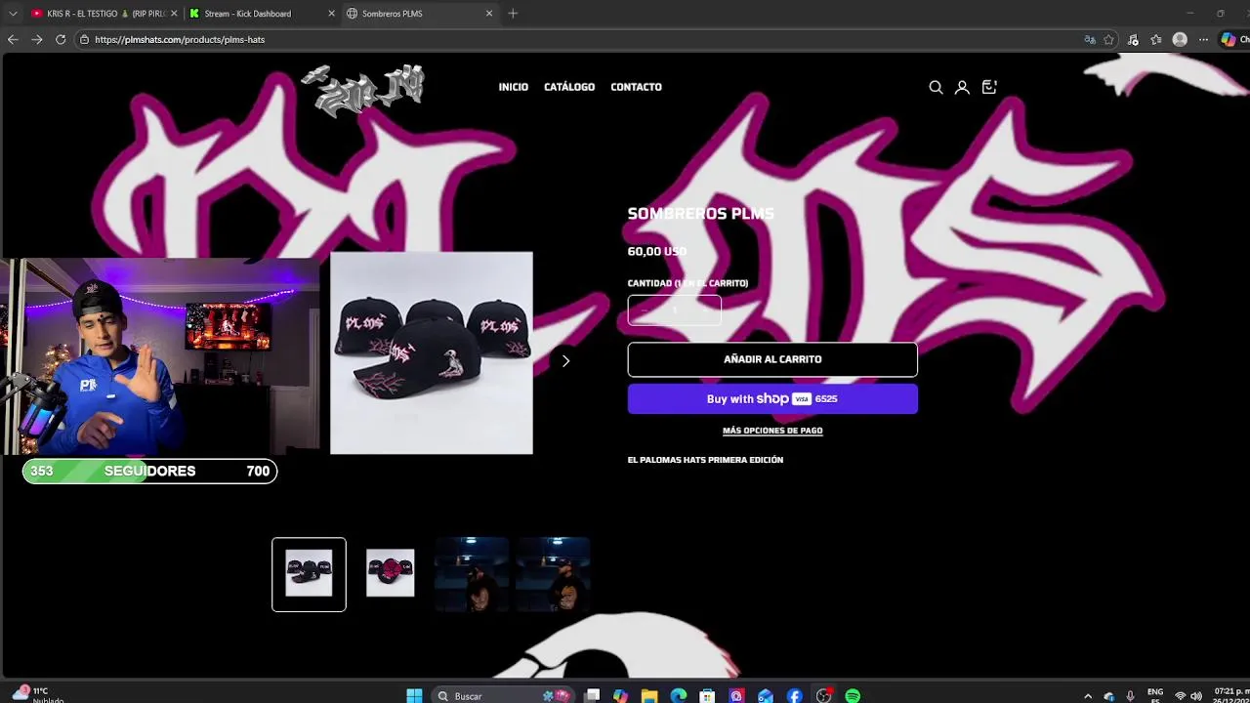Screen dimensions: 1250x703
Task: Show hidden system tray icons chevron
Action: (x=1088, y=696)
